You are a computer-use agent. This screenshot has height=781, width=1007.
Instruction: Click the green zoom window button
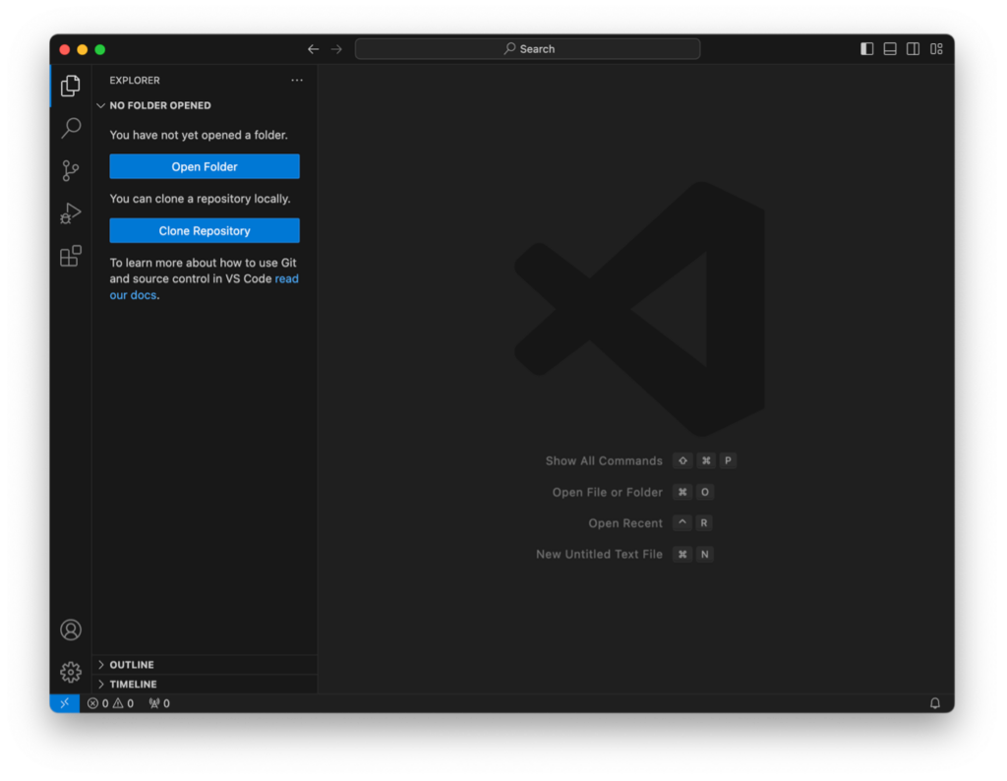pyautogui.click(x=100, y=49)
